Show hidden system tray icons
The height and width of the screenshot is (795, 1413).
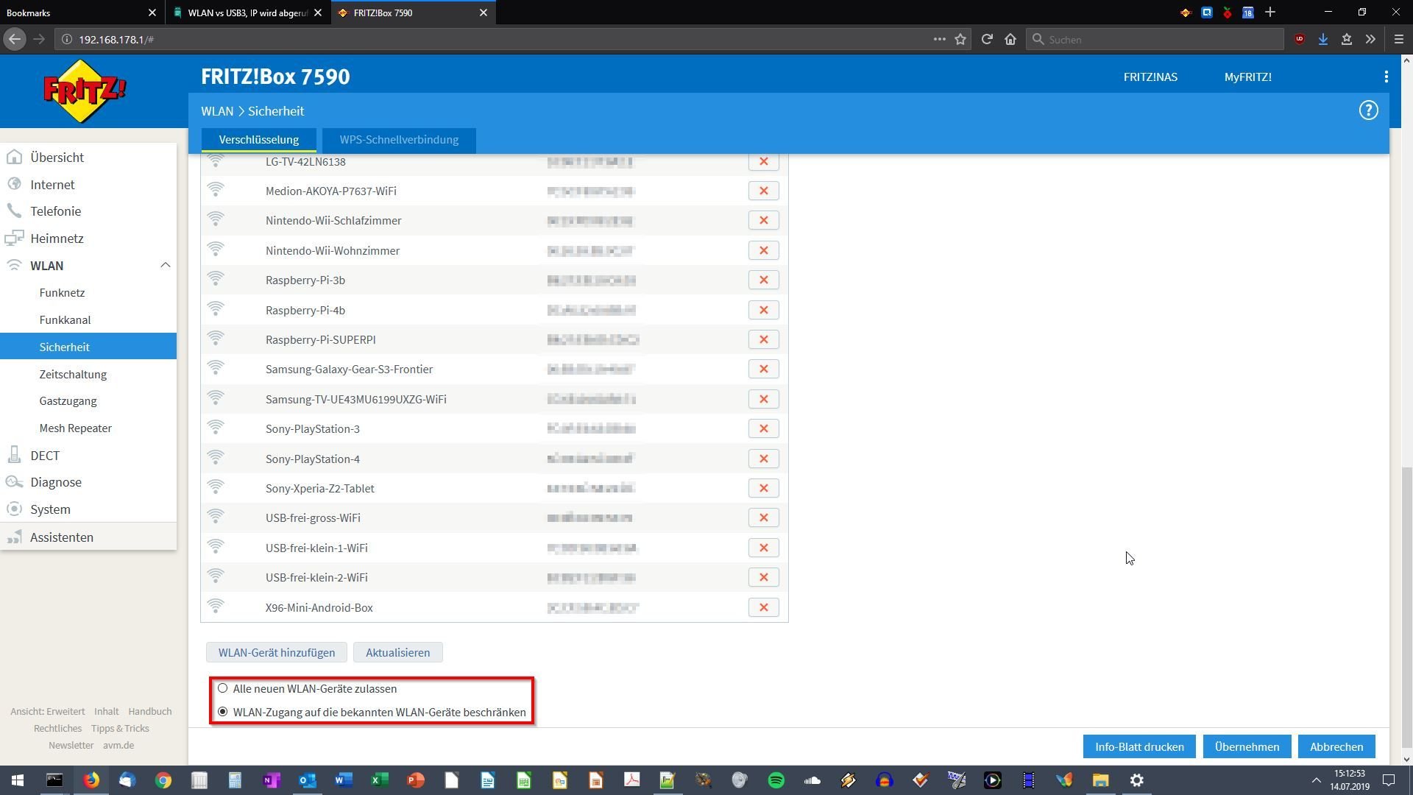(1316, 780)
